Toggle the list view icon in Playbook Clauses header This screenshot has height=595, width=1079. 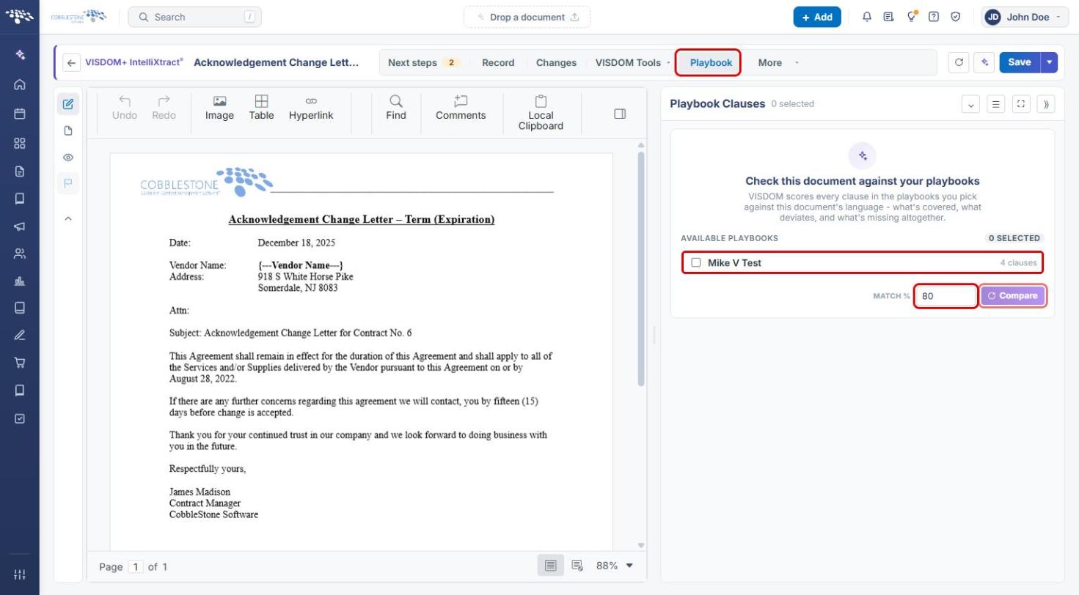(x=996, y=104)
